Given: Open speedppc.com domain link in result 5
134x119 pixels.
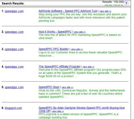Looking at the screenshot, I should 14,87.
